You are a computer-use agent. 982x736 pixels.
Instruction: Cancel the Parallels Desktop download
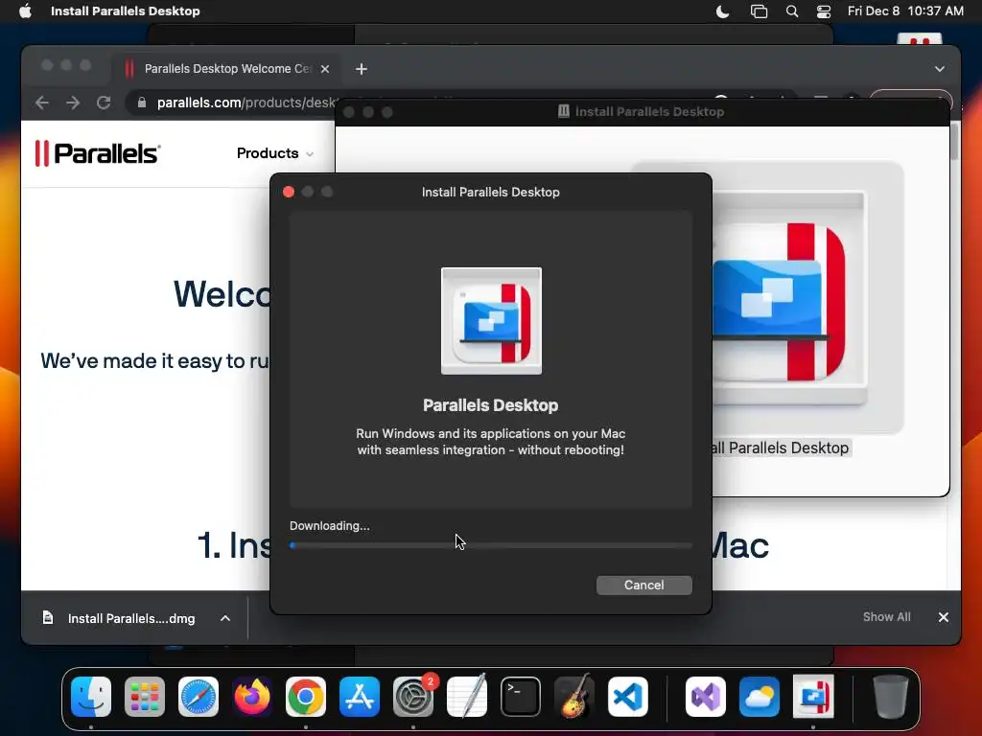(643, 586)
